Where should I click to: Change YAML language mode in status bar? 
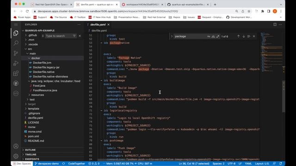[x=248, y=164]
